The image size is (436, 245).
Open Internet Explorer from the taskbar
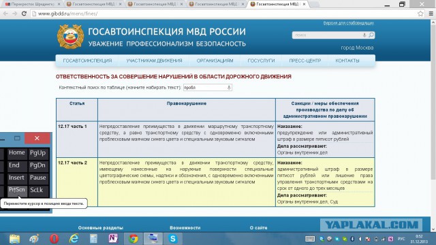[74, 239]
